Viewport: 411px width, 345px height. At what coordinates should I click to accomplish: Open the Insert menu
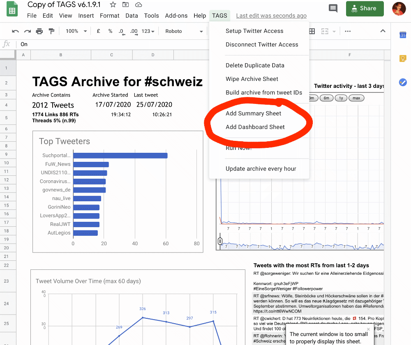point(86,16)
